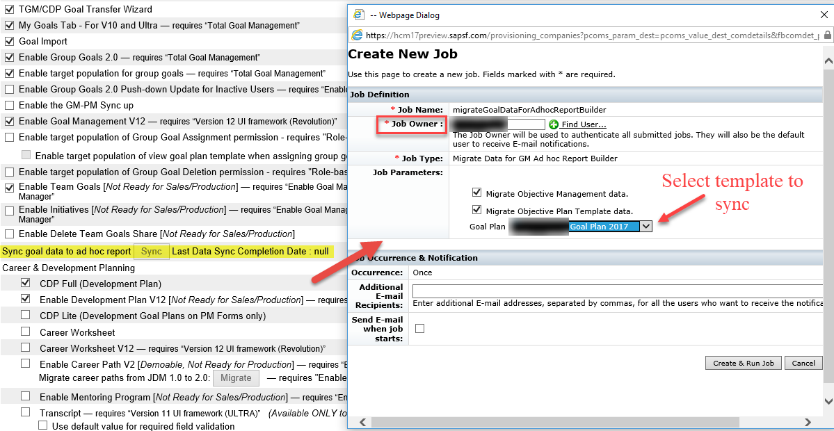
Task: Check target population of Group Goal Assignment permission
Action: click(x=9, y=137)
